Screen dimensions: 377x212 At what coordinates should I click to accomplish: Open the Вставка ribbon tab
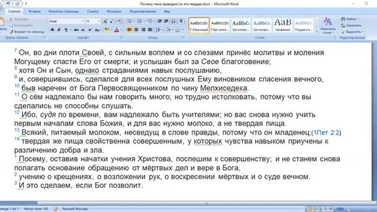34,11
